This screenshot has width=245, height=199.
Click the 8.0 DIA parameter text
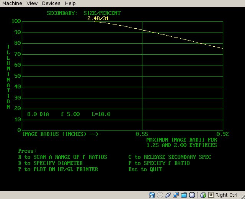click(x=38, y=114)
